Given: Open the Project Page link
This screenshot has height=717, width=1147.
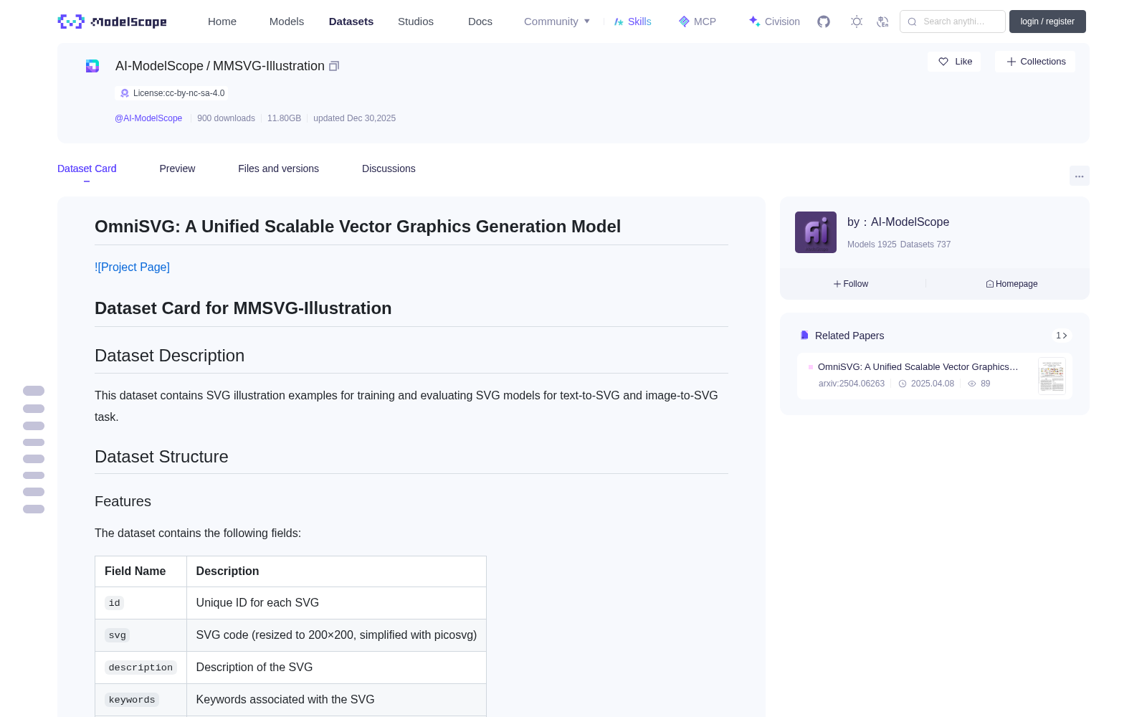Looking at the screenshot, I should pyautogui.click(x=133, y=267).
